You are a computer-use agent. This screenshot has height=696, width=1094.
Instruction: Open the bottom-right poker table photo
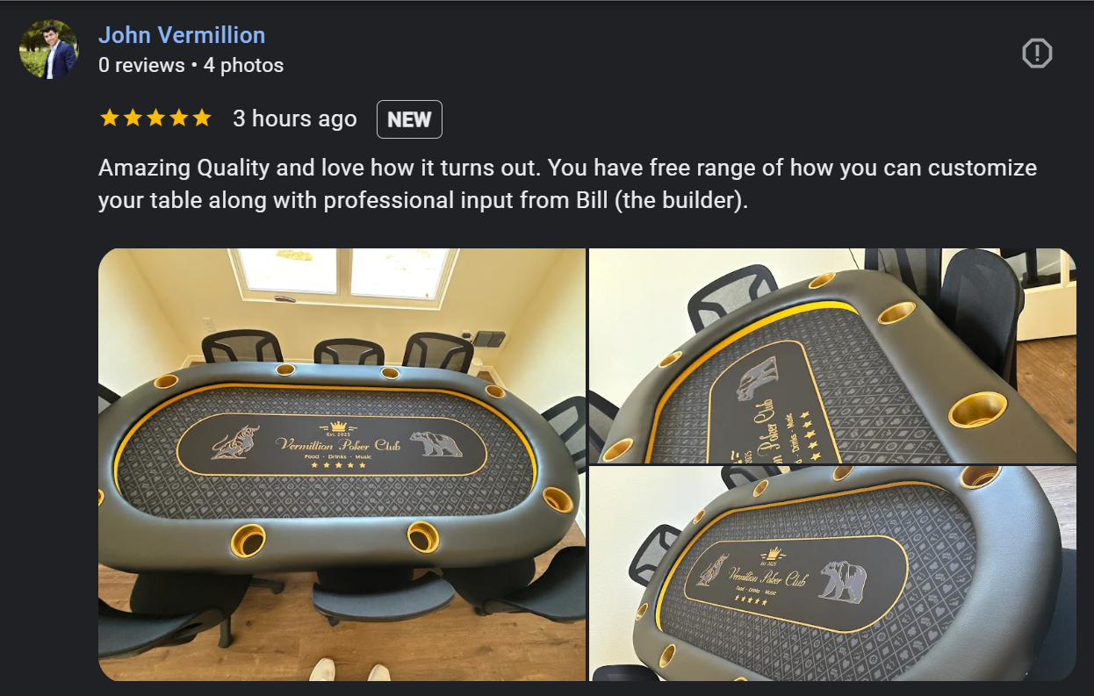coord(832,574)
